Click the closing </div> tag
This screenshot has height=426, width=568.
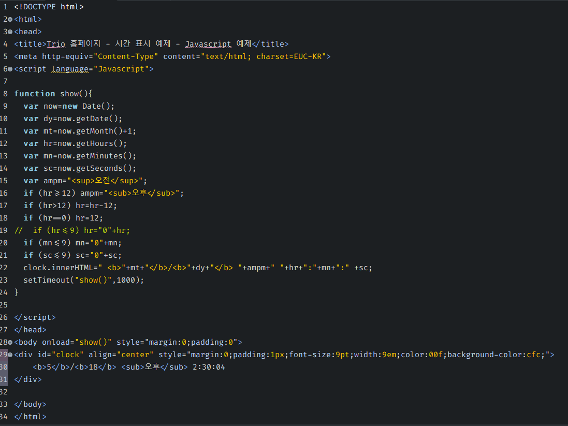point(28,379)
